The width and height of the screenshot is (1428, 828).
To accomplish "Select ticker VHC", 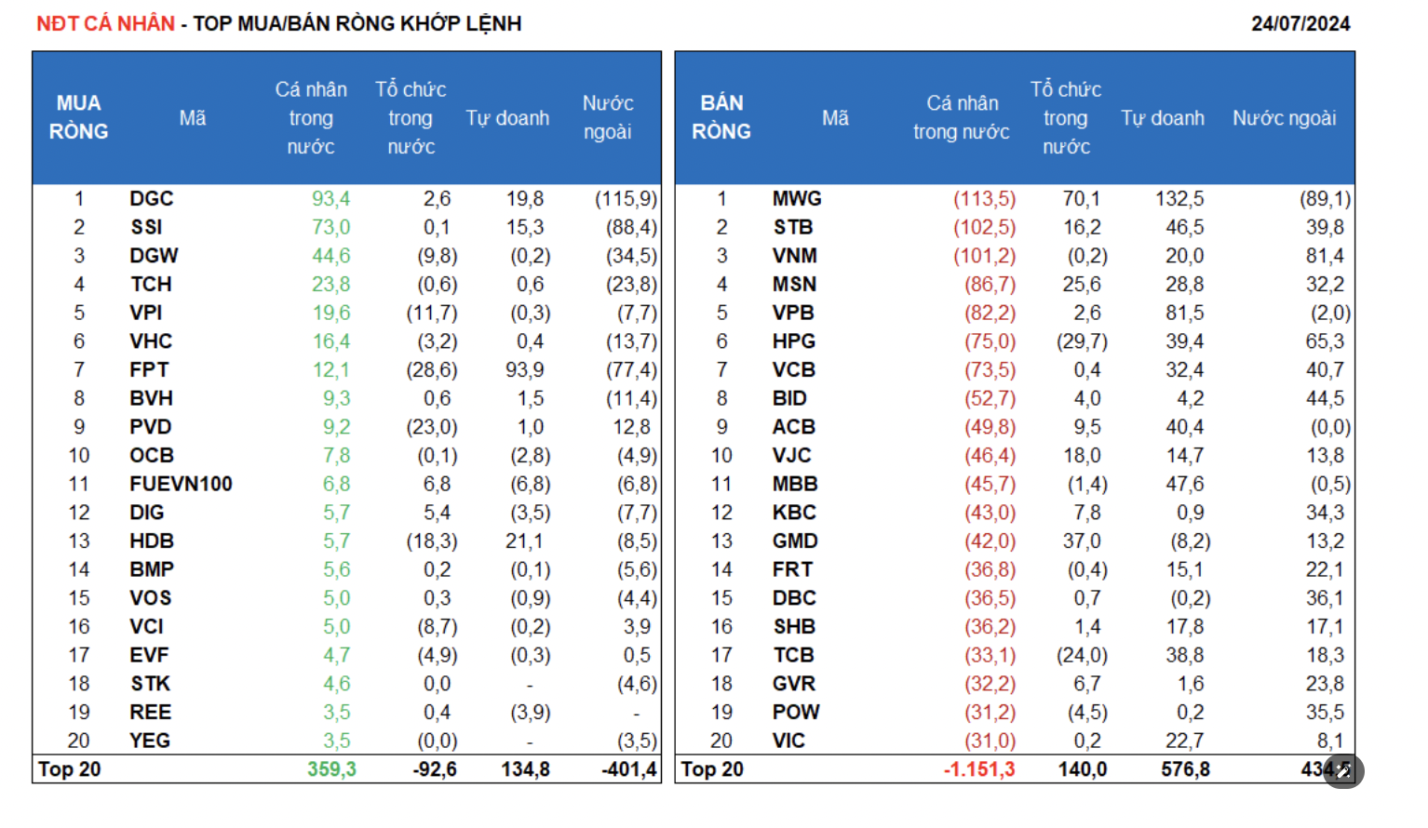I will point(151,341).
